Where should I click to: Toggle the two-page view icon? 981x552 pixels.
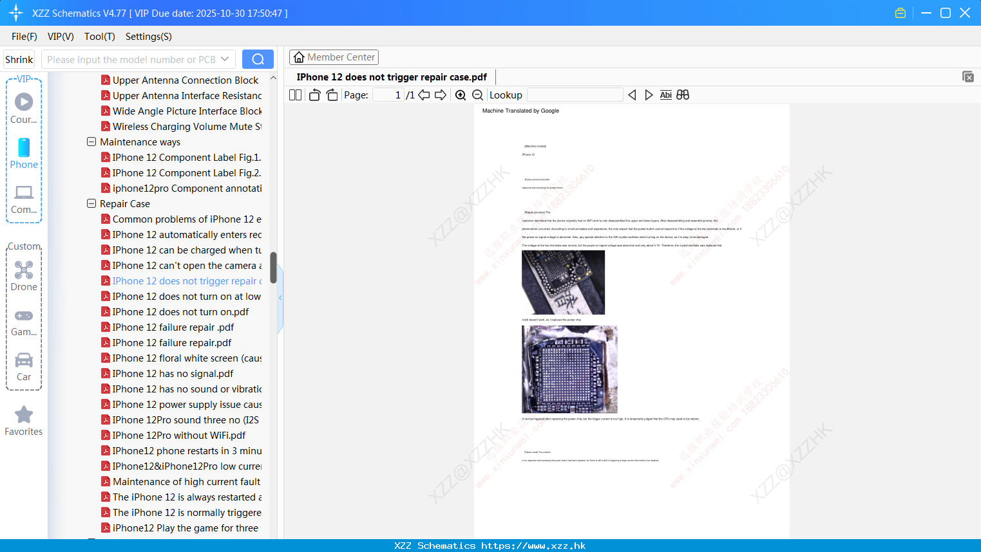pos(295,95)
